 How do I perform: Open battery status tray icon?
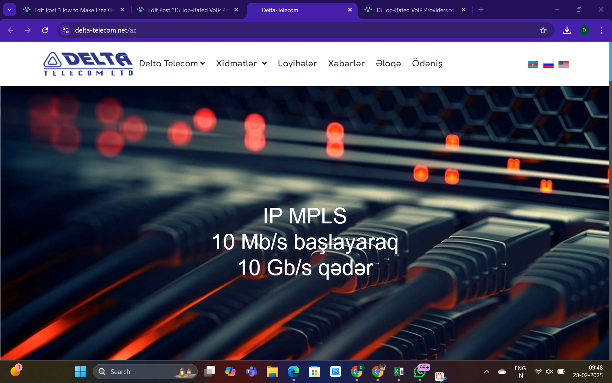[x=561, y=372]
